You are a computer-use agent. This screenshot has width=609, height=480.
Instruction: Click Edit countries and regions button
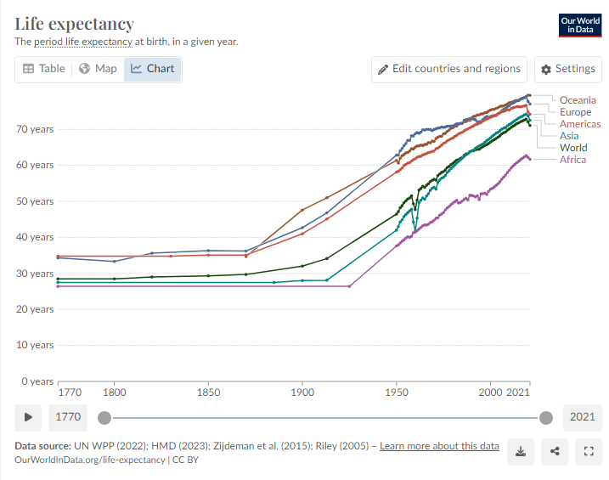(x=449, y=69)
